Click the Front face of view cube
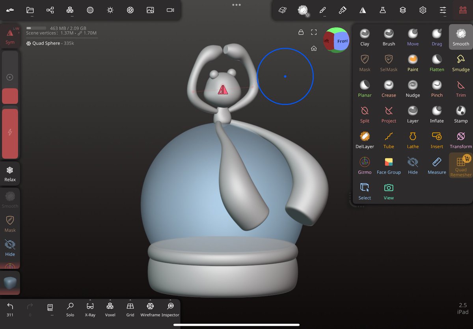This screenshot has width=473, height=329. 343,41
